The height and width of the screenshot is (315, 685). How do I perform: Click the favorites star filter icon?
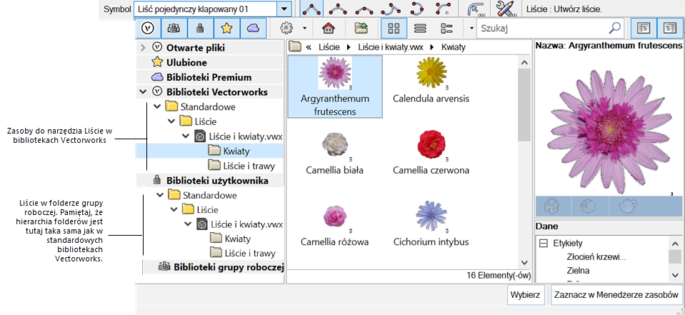226,29
